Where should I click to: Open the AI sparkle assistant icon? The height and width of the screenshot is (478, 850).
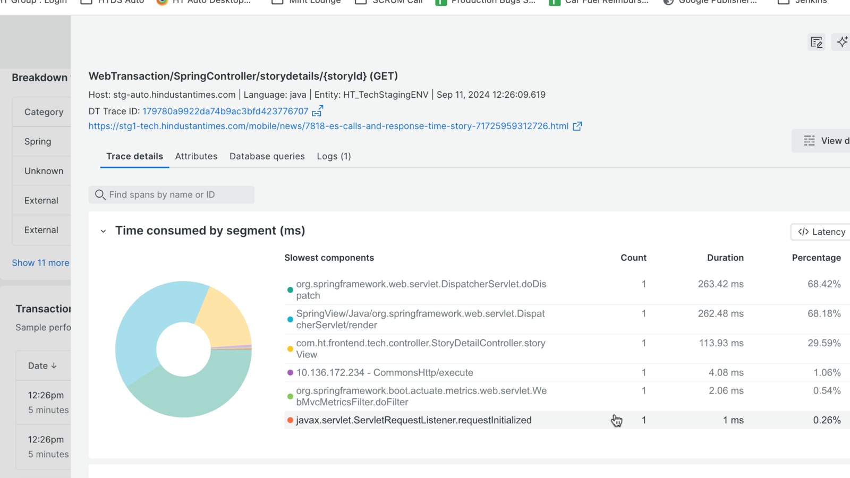[842, 42]
